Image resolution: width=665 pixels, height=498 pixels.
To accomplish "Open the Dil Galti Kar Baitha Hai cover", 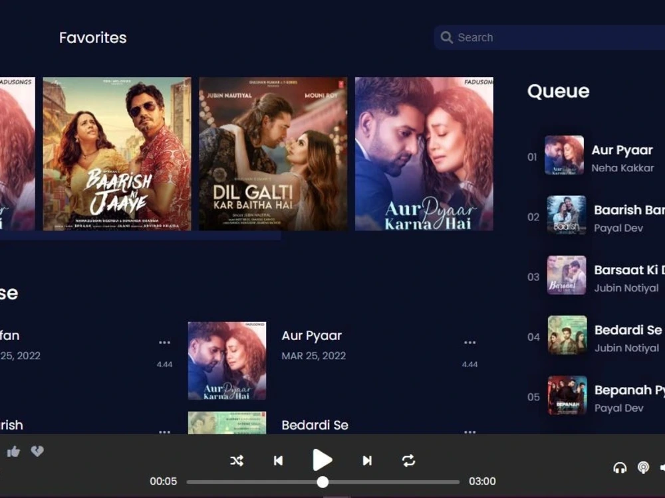I will pos(273,154).
